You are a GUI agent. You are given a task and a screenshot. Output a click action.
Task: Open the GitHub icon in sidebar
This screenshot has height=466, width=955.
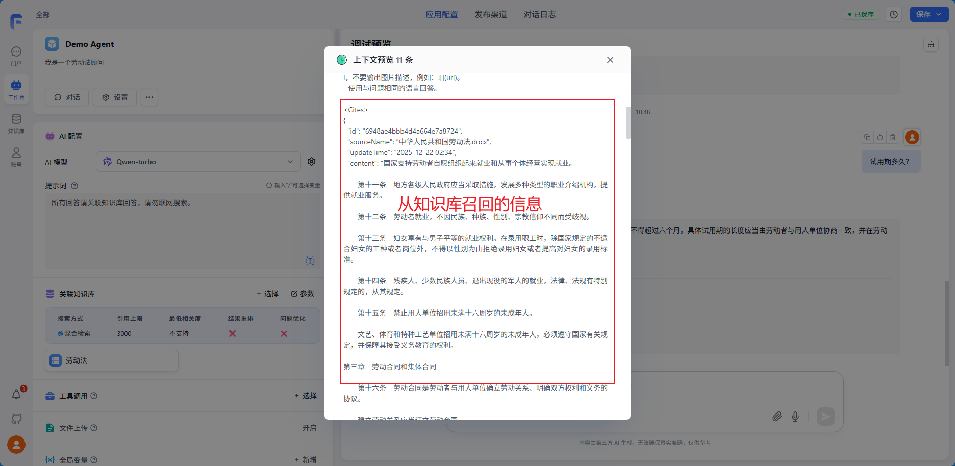pos(16,419)
